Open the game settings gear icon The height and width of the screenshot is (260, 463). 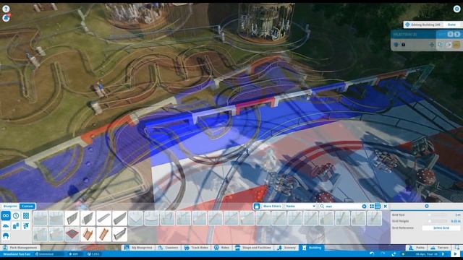click(456, 9)
